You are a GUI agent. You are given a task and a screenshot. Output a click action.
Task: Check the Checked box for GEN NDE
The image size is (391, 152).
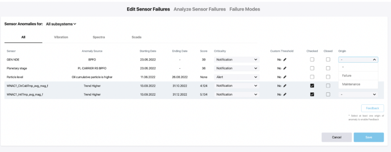(312, 59)
